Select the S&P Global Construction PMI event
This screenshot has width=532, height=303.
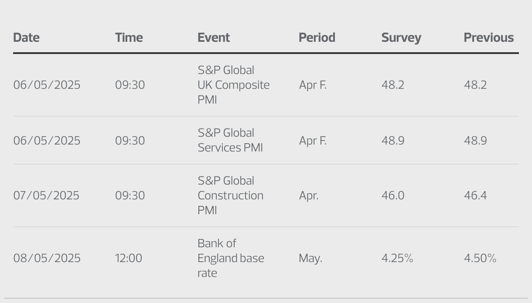click(230, 195)
